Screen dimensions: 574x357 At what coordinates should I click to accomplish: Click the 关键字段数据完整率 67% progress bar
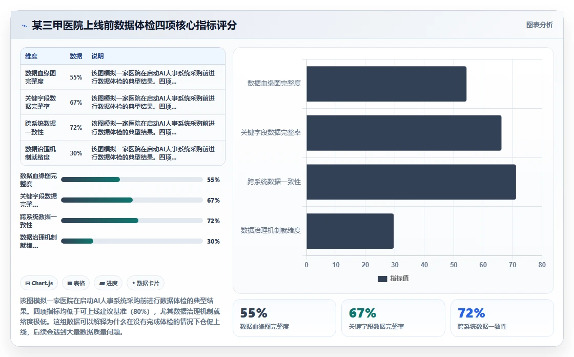point(132,200)
